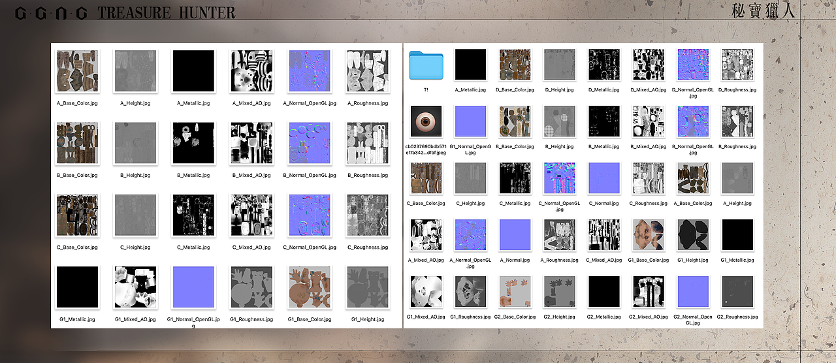This screenshot has height=363, width=836.
Task: Click B_Roughness.jpg file name in right window
Action: coord(737,146)
